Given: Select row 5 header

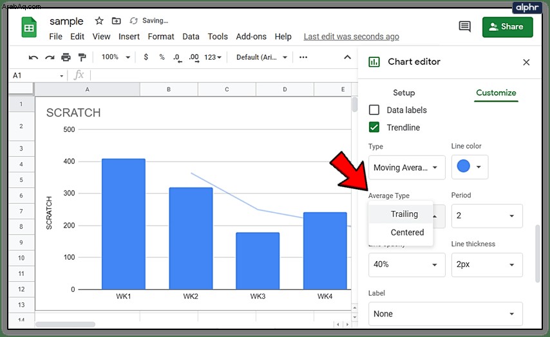Looking at the screenshot, I should (x=21, y=180).
